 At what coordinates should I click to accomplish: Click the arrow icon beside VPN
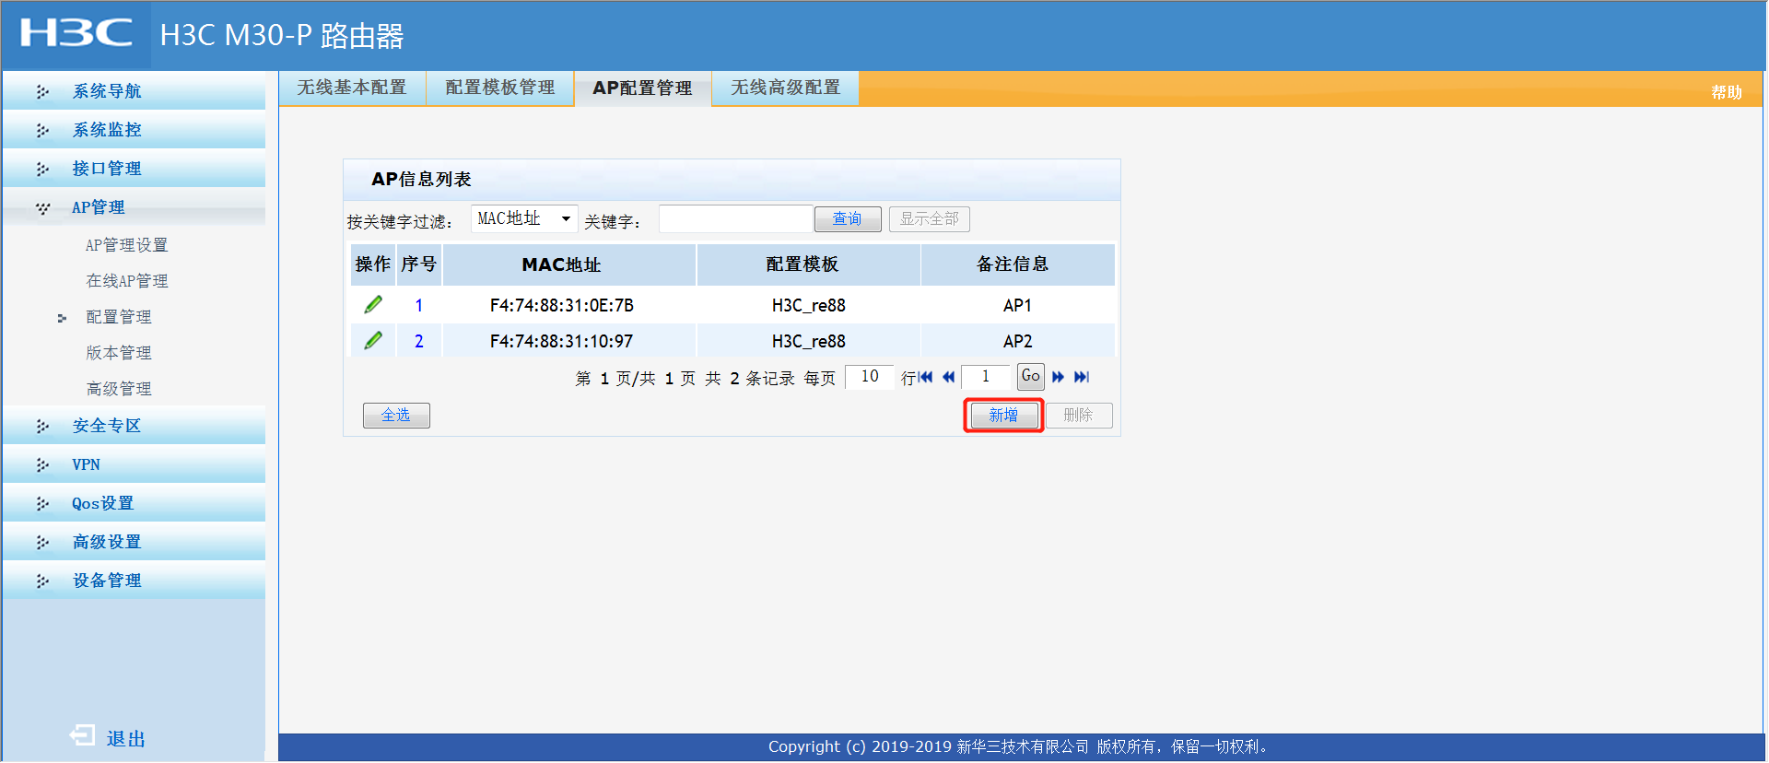[x=42, y=464]
